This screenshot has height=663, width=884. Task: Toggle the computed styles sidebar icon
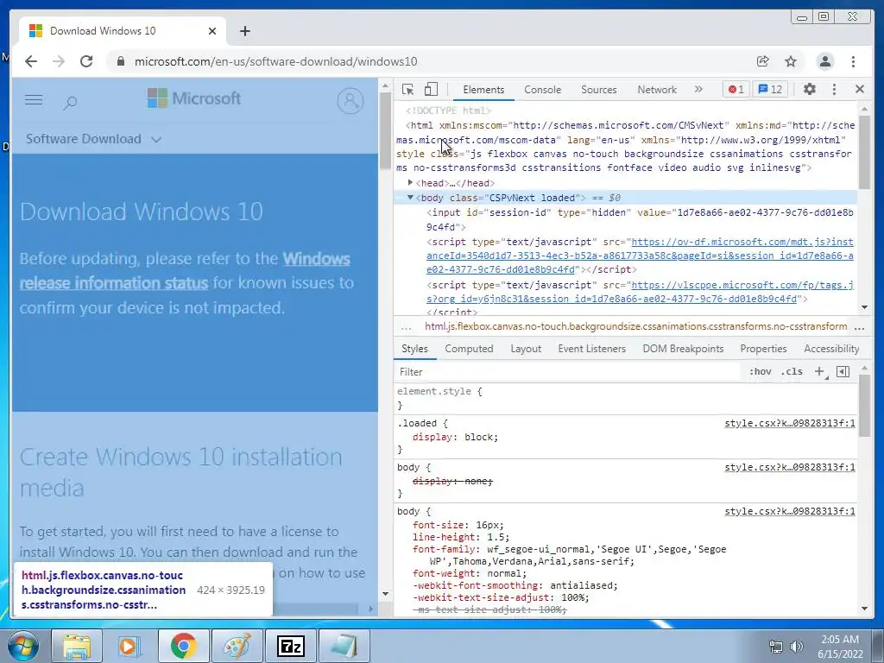(x=843, y=371)
